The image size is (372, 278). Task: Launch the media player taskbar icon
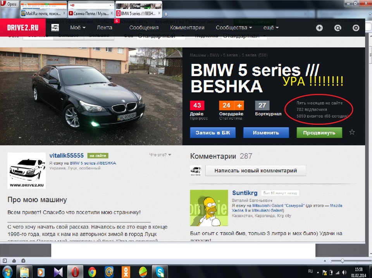click(x=41, y=272)
